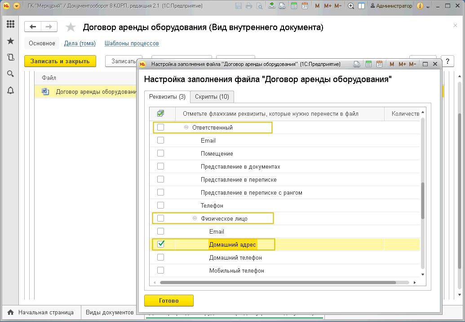
Task: Open calendar in the Настройка заполнения dialog title bar
Action: pos(379,64)
